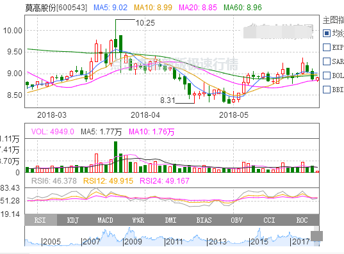Open the CCI indicator tab
Image resolution: width=344 pixels, height=254 pixels.
point(270,220)
